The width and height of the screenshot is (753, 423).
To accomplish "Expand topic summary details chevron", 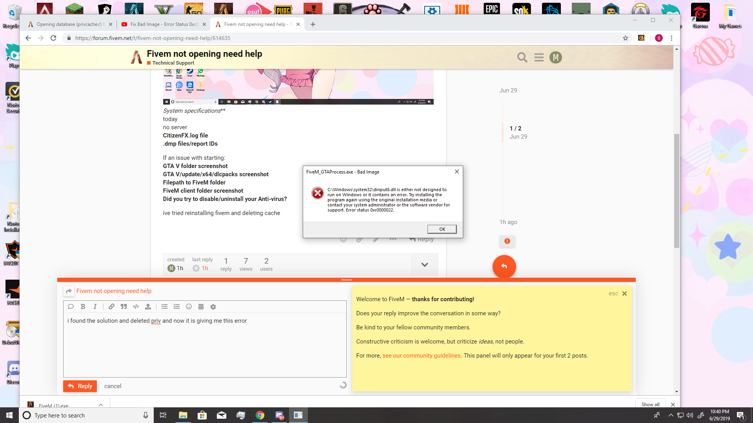I will point(424,265).
